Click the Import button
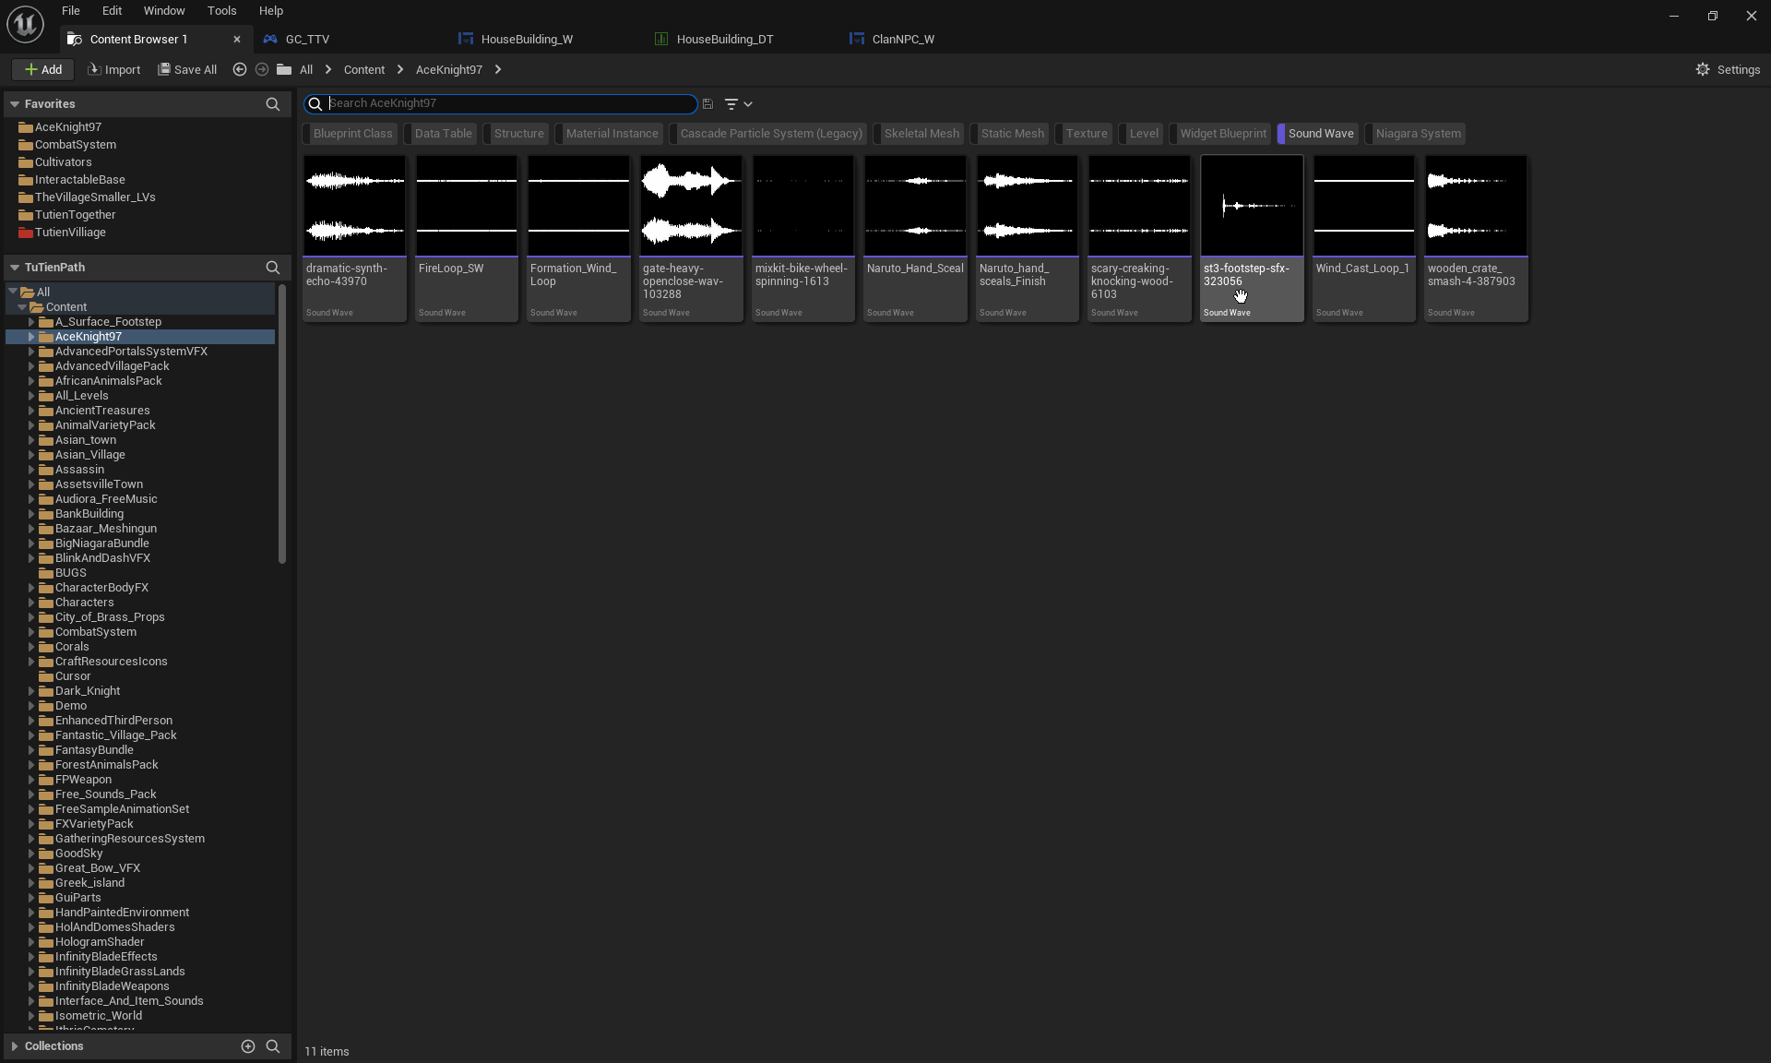Screen dimensions: 1771x1063 [x=113, y=69]
